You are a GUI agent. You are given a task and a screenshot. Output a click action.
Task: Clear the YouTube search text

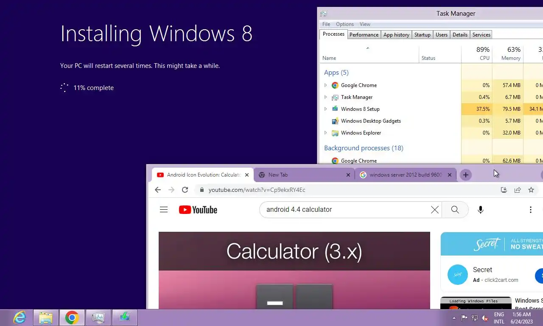click(435, 210)
